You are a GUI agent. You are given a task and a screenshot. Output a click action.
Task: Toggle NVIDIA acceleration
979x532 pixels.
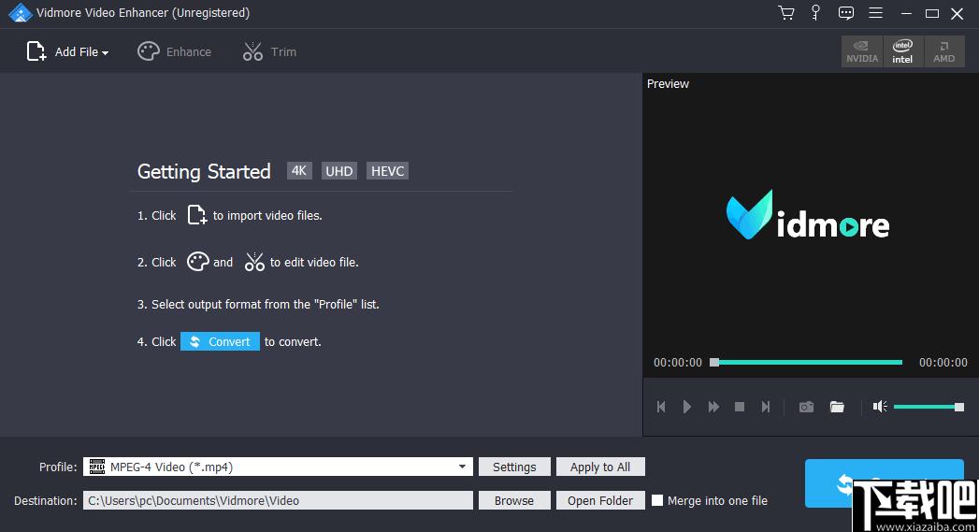[862, 51]
